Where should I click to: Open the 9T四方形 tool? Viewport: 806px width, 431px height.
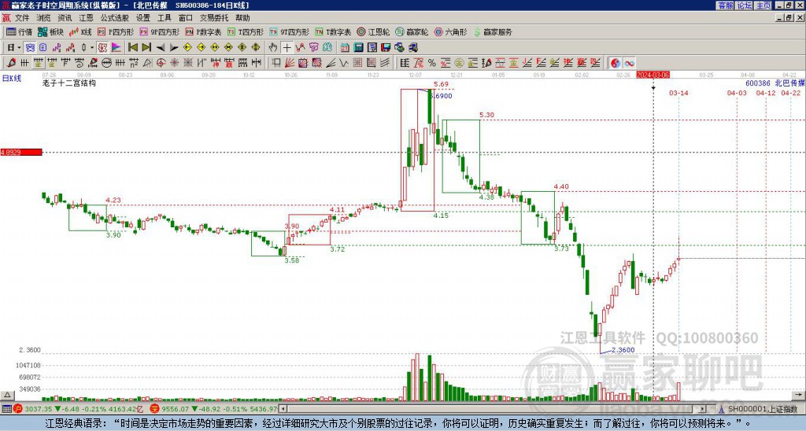pos(290,31)
